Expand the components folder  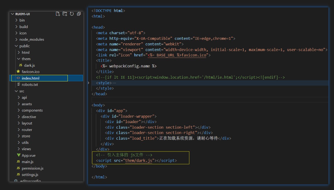(19, 110)
